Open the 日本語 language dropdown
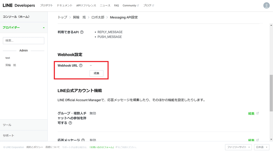Viewport: 273px width, 152px height. point(261,147)
